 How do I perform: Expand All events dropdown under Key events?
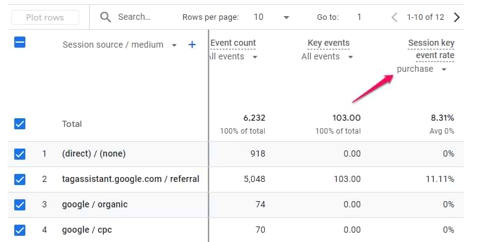click(x=327, y=56)
